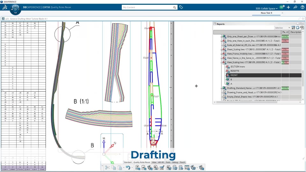
Task: Click the HTML export icon in the Reports panel
Action: [x=302, y=28]
